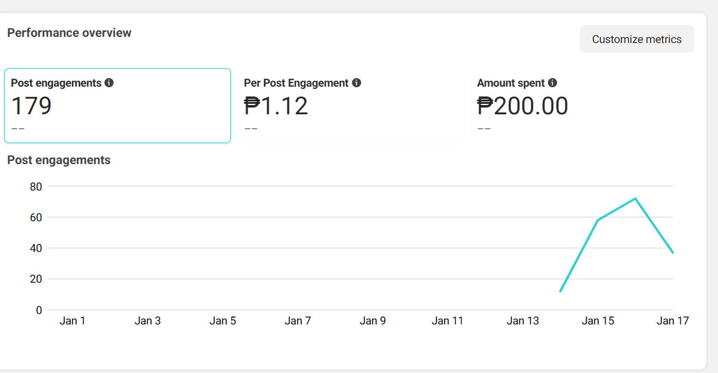
Task: Click the highest peak of the chart line
Action: (635, 198)
